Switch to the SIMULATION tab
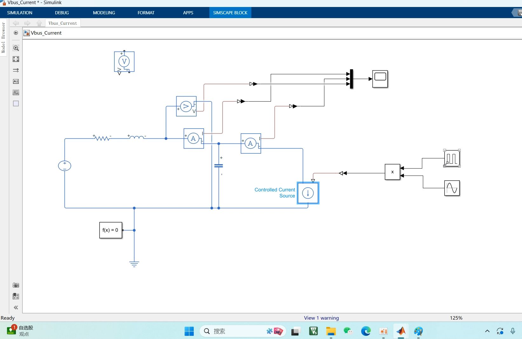The height and width of the screenshot is (339, 522). [20, 13]
